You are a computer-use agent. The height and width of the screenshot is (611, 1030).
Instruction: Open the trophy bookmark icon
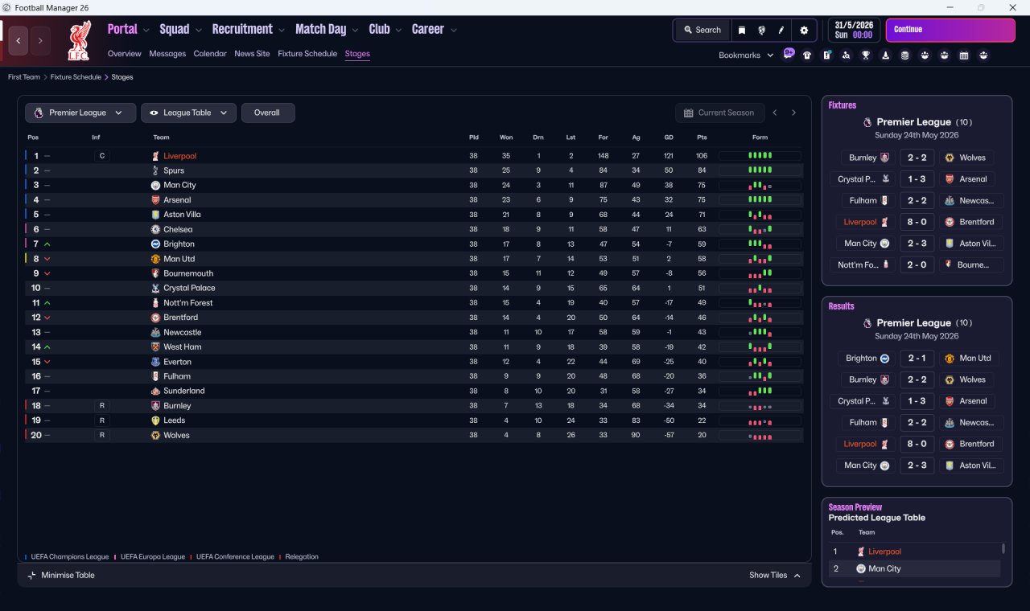click(866, 55)
